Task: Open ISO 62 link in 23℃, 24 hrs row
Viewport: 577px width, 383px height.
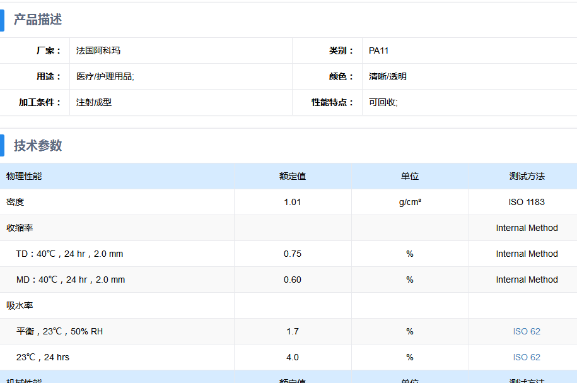Action: point(527,357)
